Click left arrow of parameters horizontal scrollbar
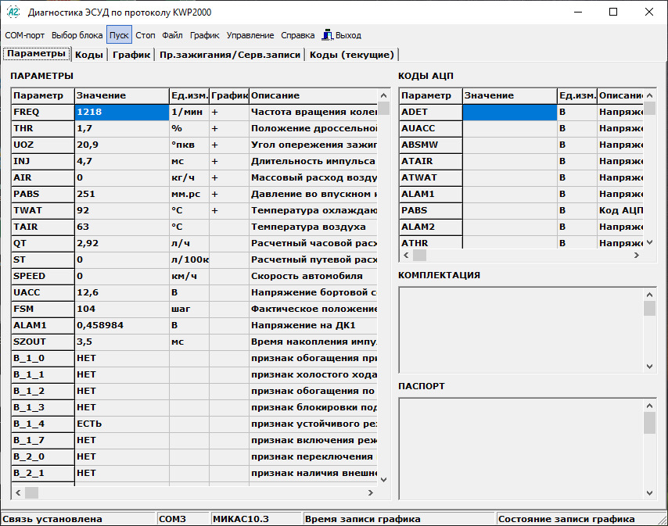The image size is (668, 526). click(x=18, y=493)
